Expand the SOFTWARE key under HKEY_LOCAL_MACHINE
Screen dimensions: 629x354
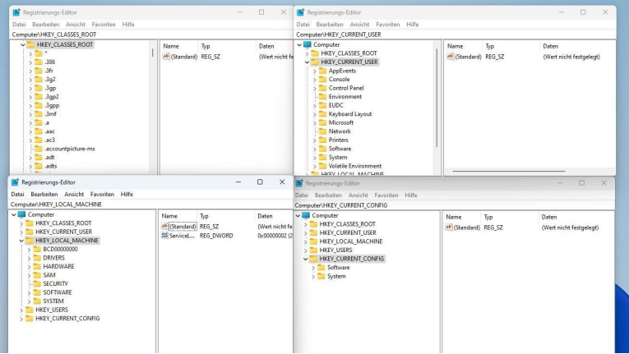[29, 293]
